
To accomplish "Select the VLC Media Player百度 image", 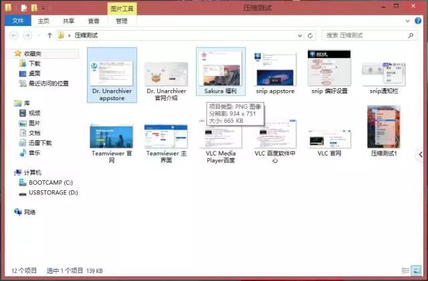I will coord(221,142).
